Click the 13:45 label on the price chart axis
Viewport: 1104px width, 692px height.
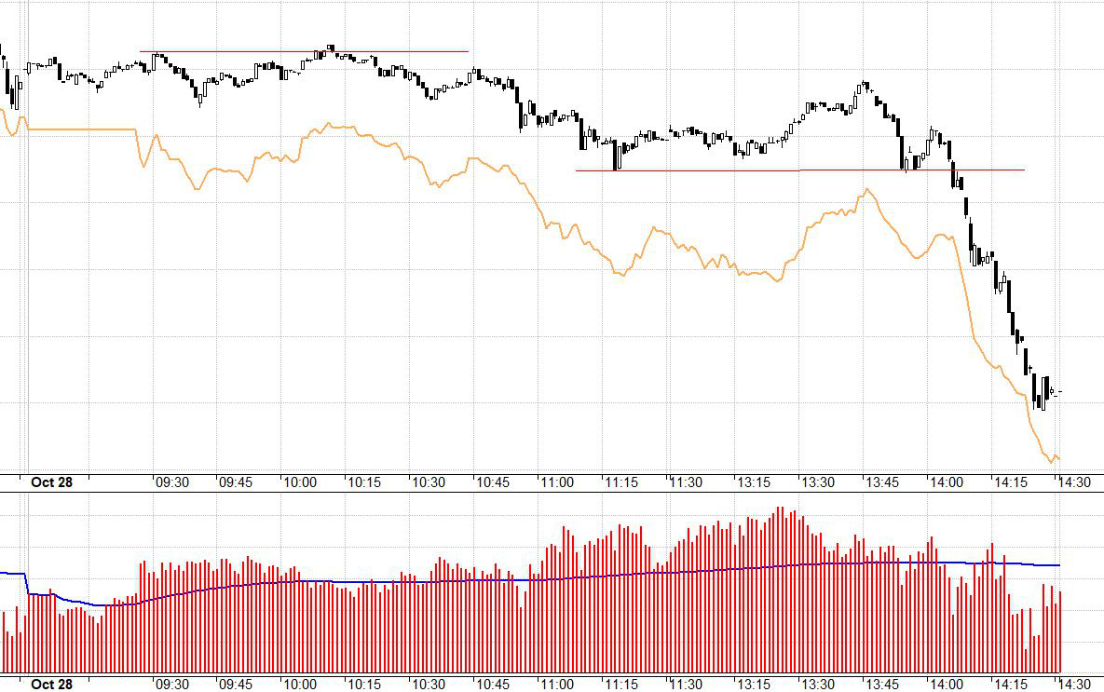882,482
